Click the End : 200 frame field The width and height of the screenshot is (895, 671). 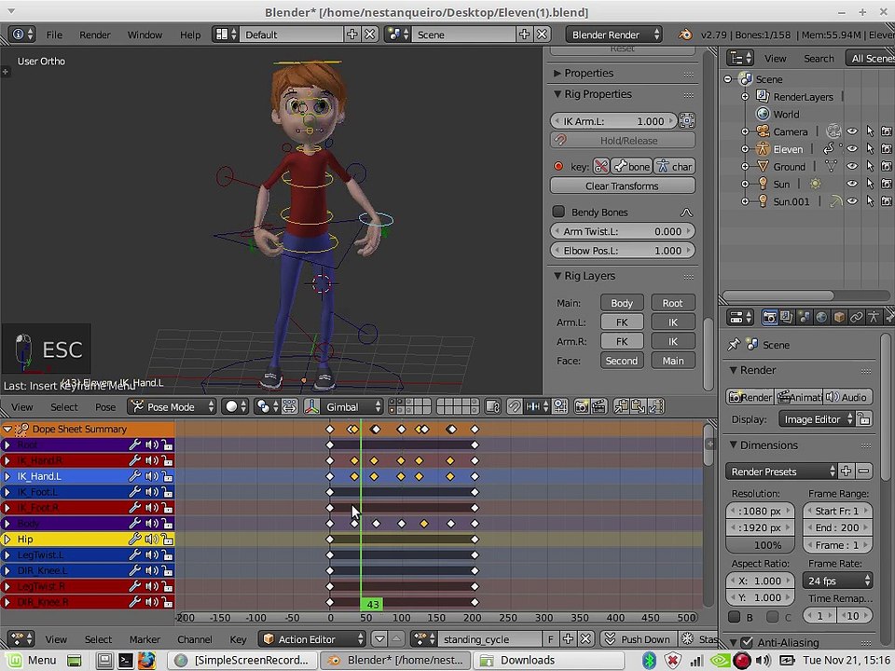tap(837, 527)
